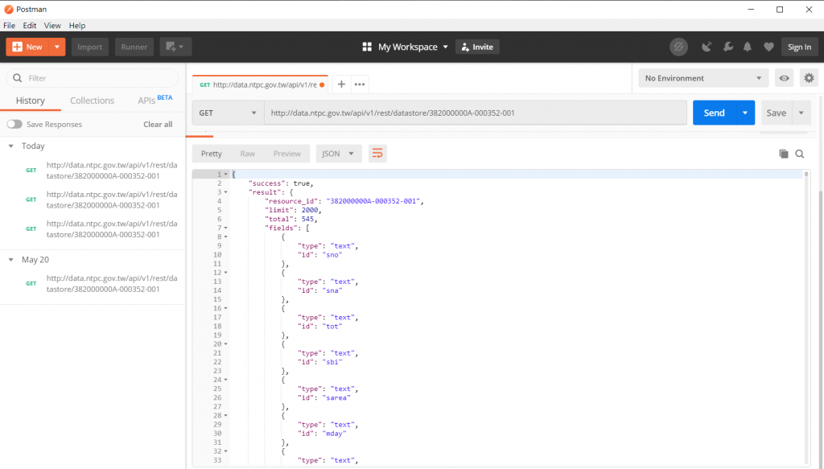Click the heart icon

pyautogui.click(x=768, y=47)
